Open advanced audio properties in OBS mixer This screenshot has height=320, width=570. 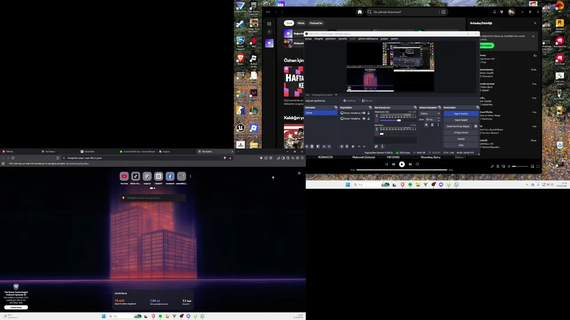[x=376, y=146]
